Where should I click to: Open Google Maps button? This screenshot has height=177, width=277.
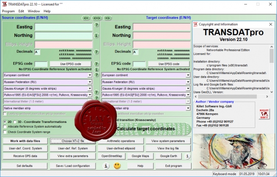[140, 156]
